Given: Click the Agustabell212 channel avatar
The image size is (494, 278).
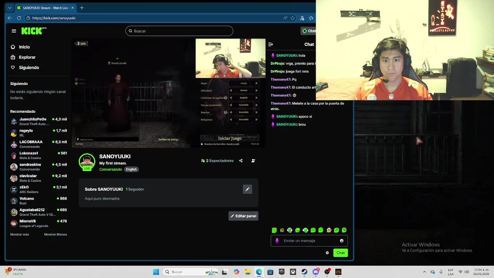Looking at the screenshot, I should pos(14,212).
